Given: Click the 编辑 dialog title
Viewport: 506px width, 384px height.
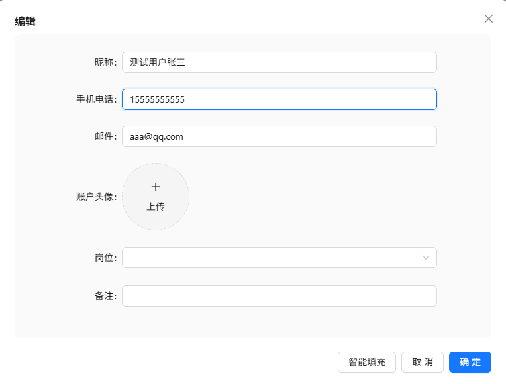Looking at the screenshot, I should click(x=25, y=21).
